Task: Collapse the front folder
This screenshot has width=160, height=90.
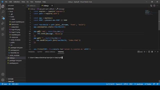Action: click(15, 11)
